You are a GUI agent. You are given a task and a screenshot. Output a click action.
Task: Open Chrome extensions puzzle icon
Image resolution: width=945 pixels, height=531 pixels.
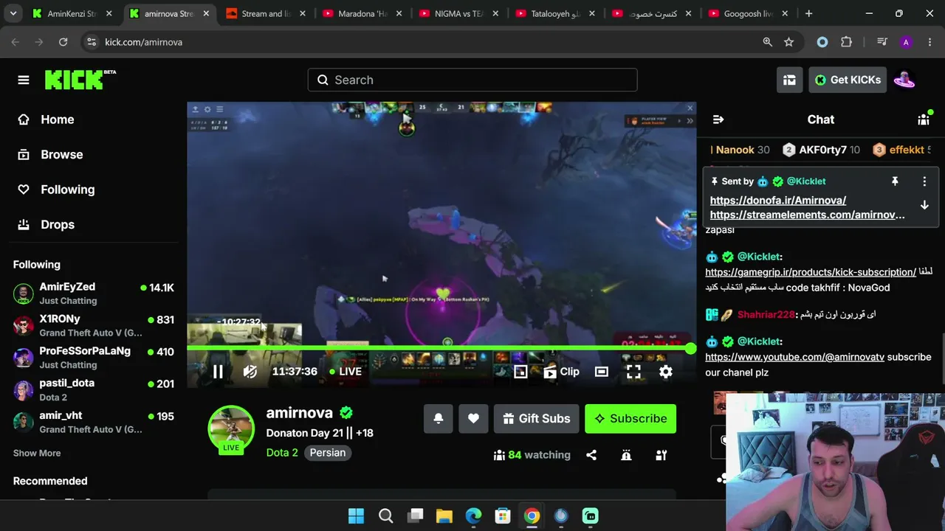[x=846, y=42]
